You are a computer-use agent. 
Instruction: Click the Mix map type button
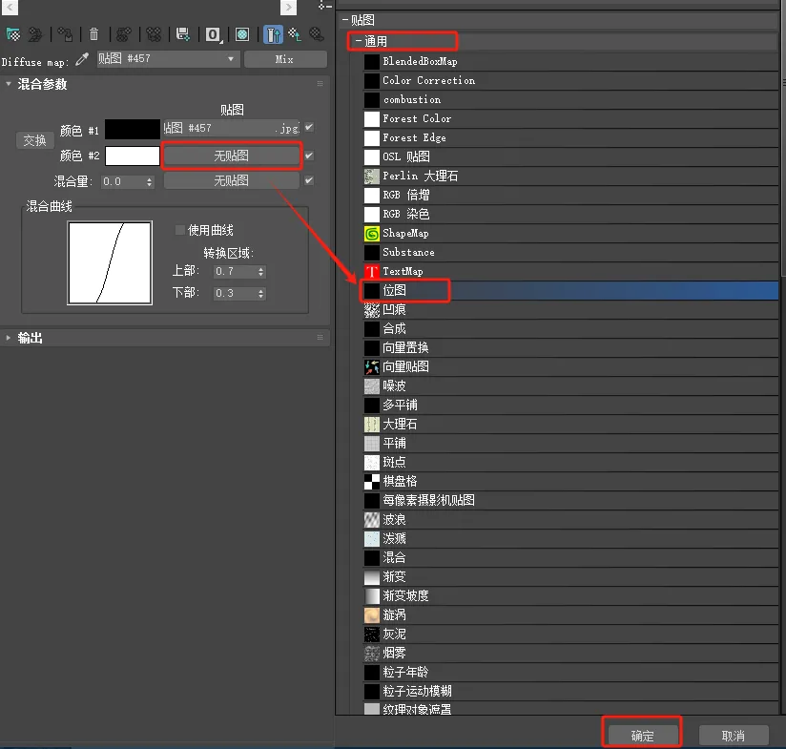click(x=284, y=59)
